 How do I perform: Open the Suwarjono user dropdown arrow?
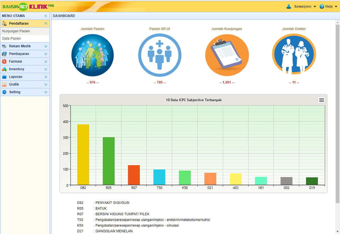tap(315, 7)
